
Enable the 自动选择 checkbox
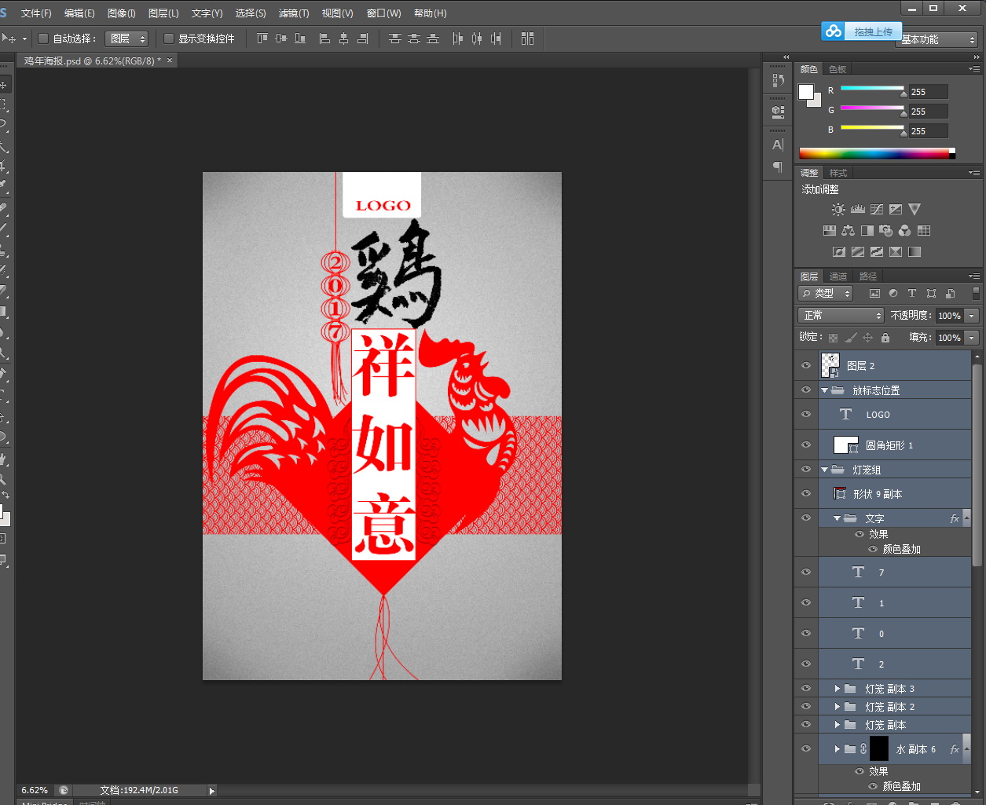click(43, 38)
